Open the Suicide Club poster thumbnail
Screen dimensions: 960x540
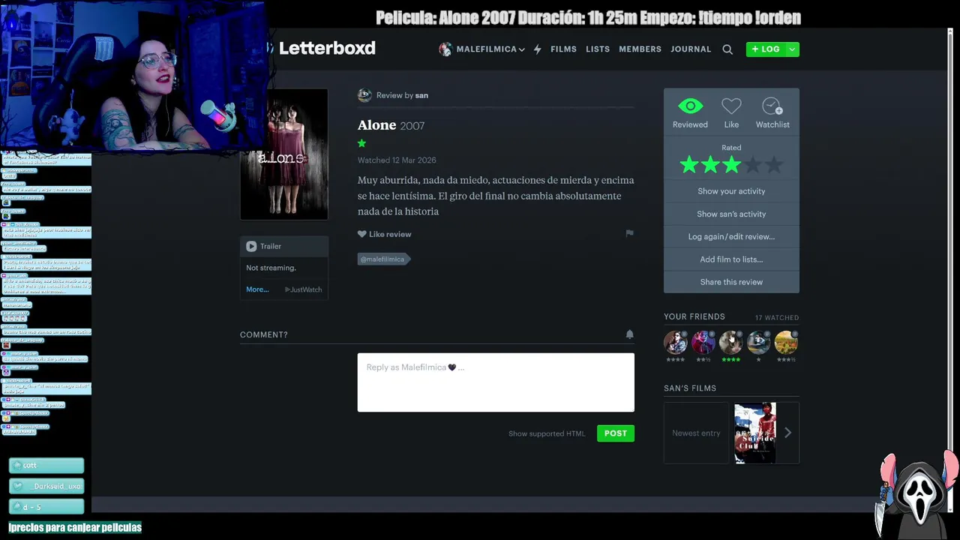point(754,433)
